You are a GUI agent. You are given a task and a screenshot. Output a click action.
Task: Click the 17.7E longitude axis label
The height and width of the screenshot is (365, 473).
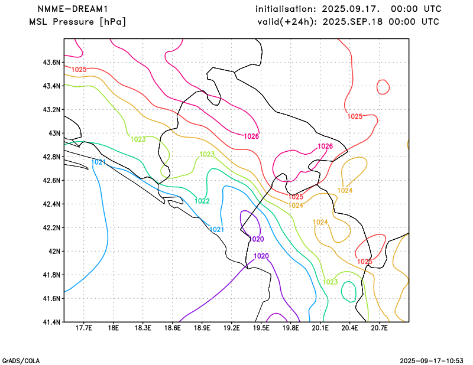click(83, 328)
